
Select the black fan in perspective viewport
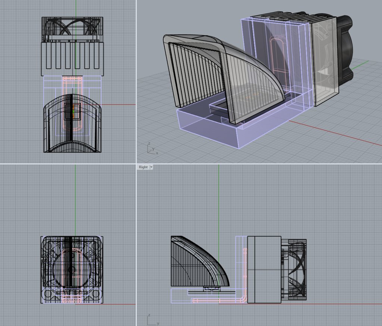345,50
